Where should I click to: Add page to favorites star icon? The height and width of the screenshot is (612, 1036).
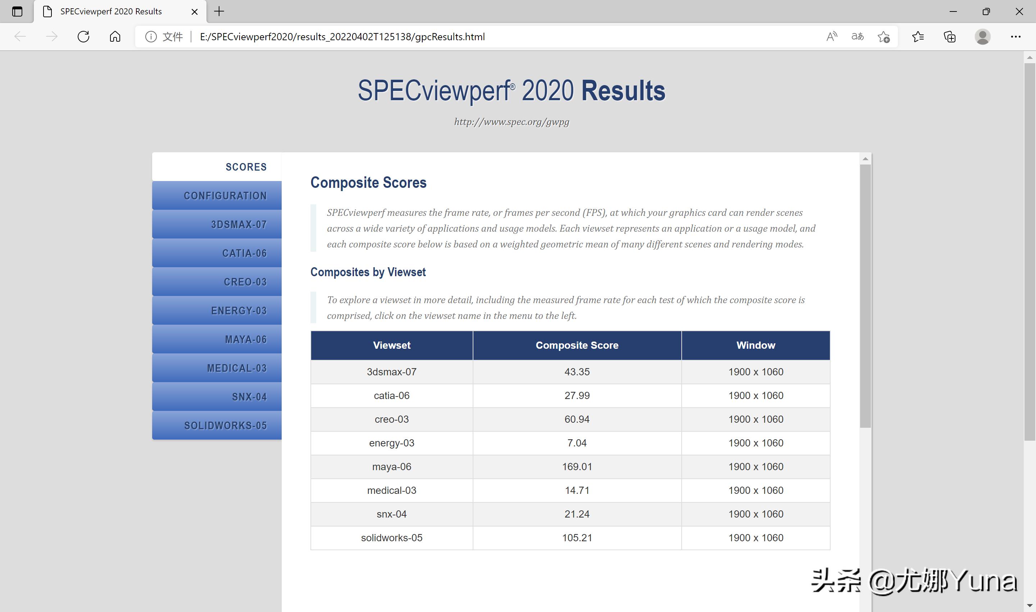click(883, 37)
